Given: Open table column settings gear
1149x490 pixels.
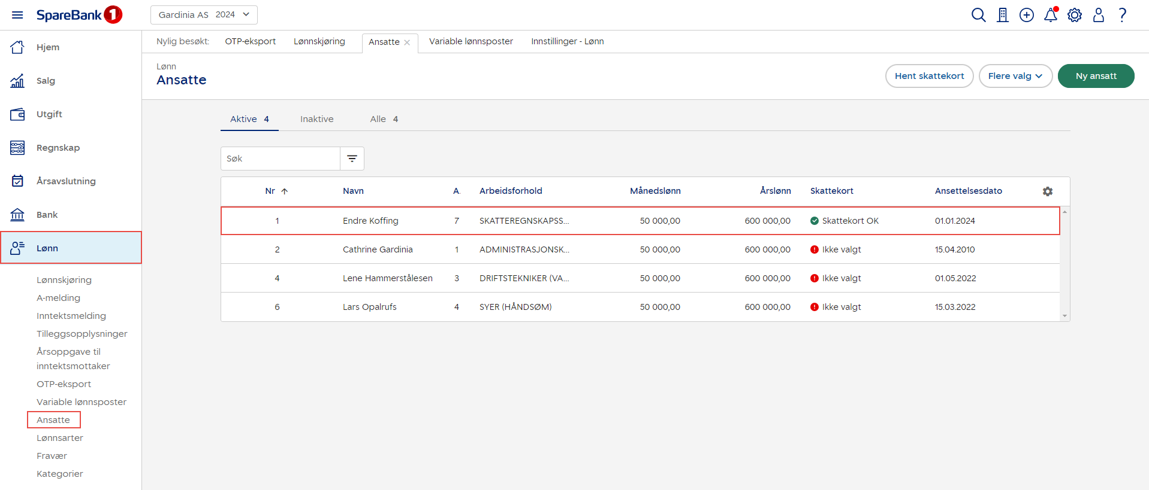Looking at the screenshot, I should coord(1047,191).
